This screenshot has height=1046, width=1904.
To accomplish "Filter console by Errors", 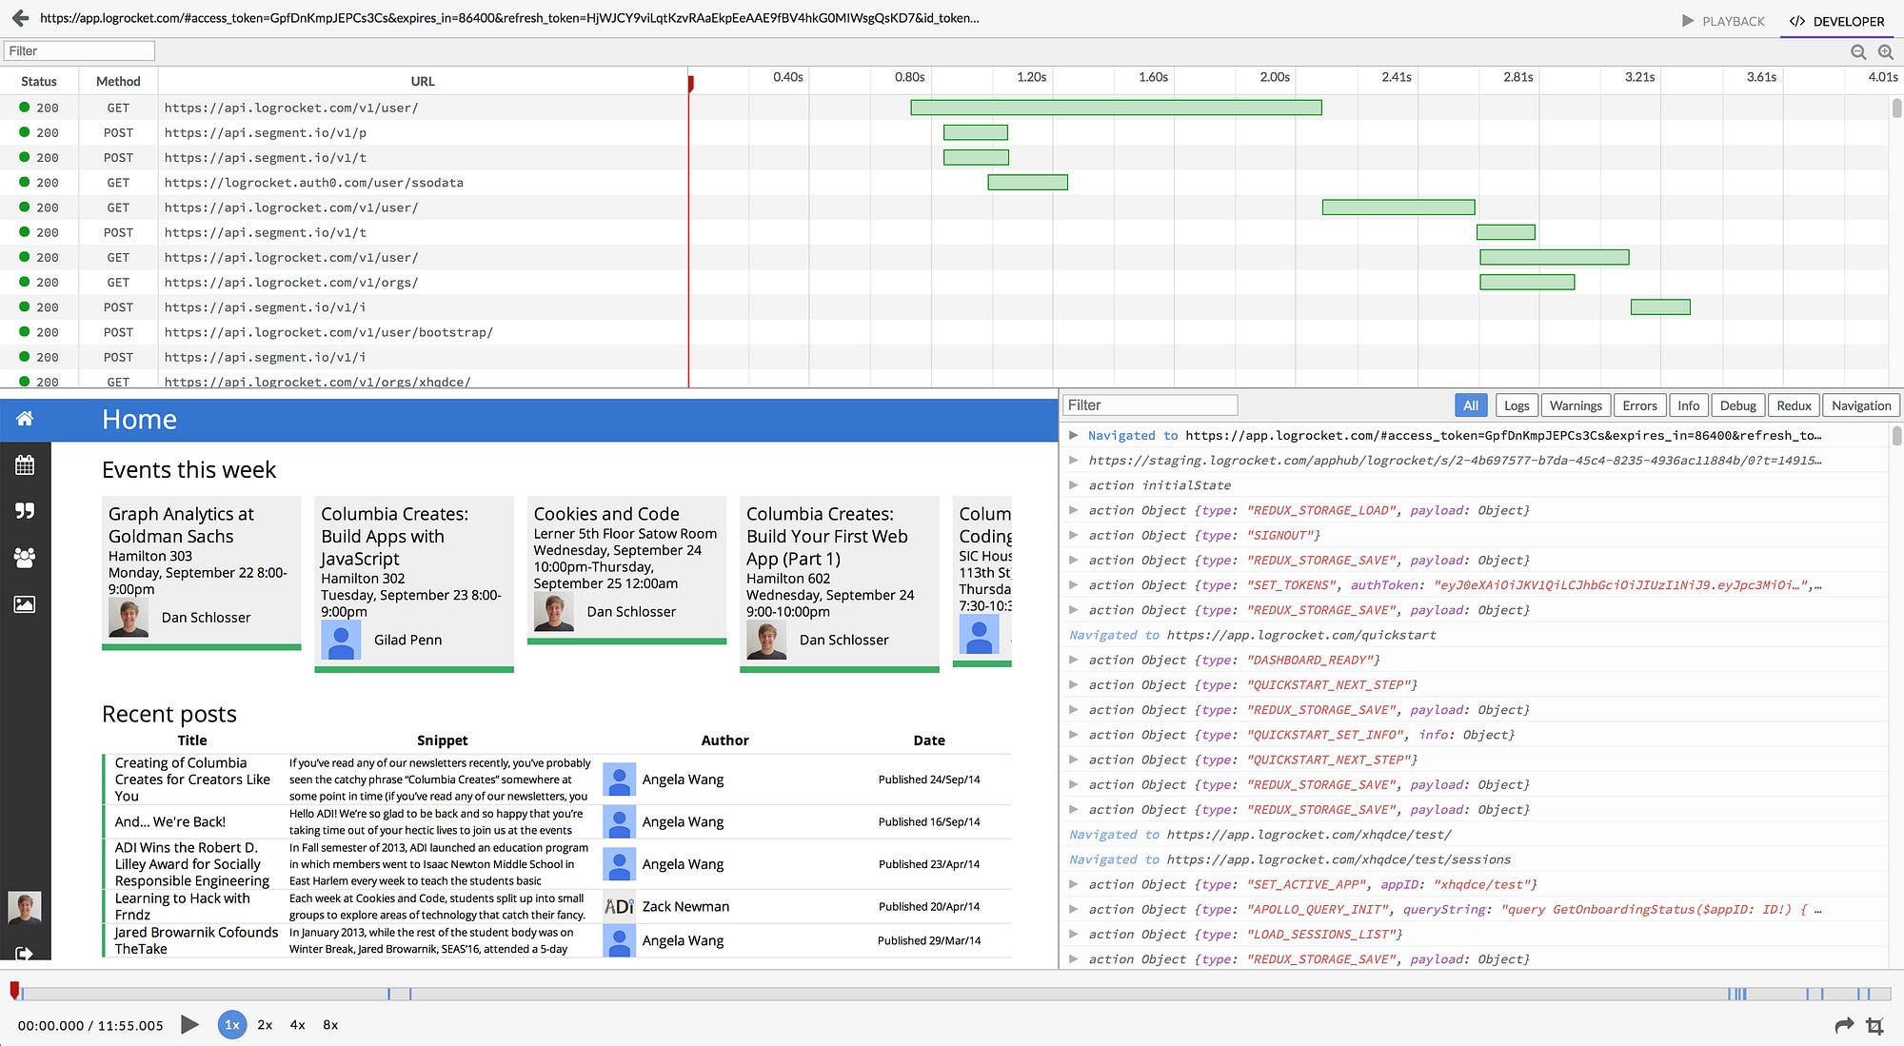I will point(1639,405).
